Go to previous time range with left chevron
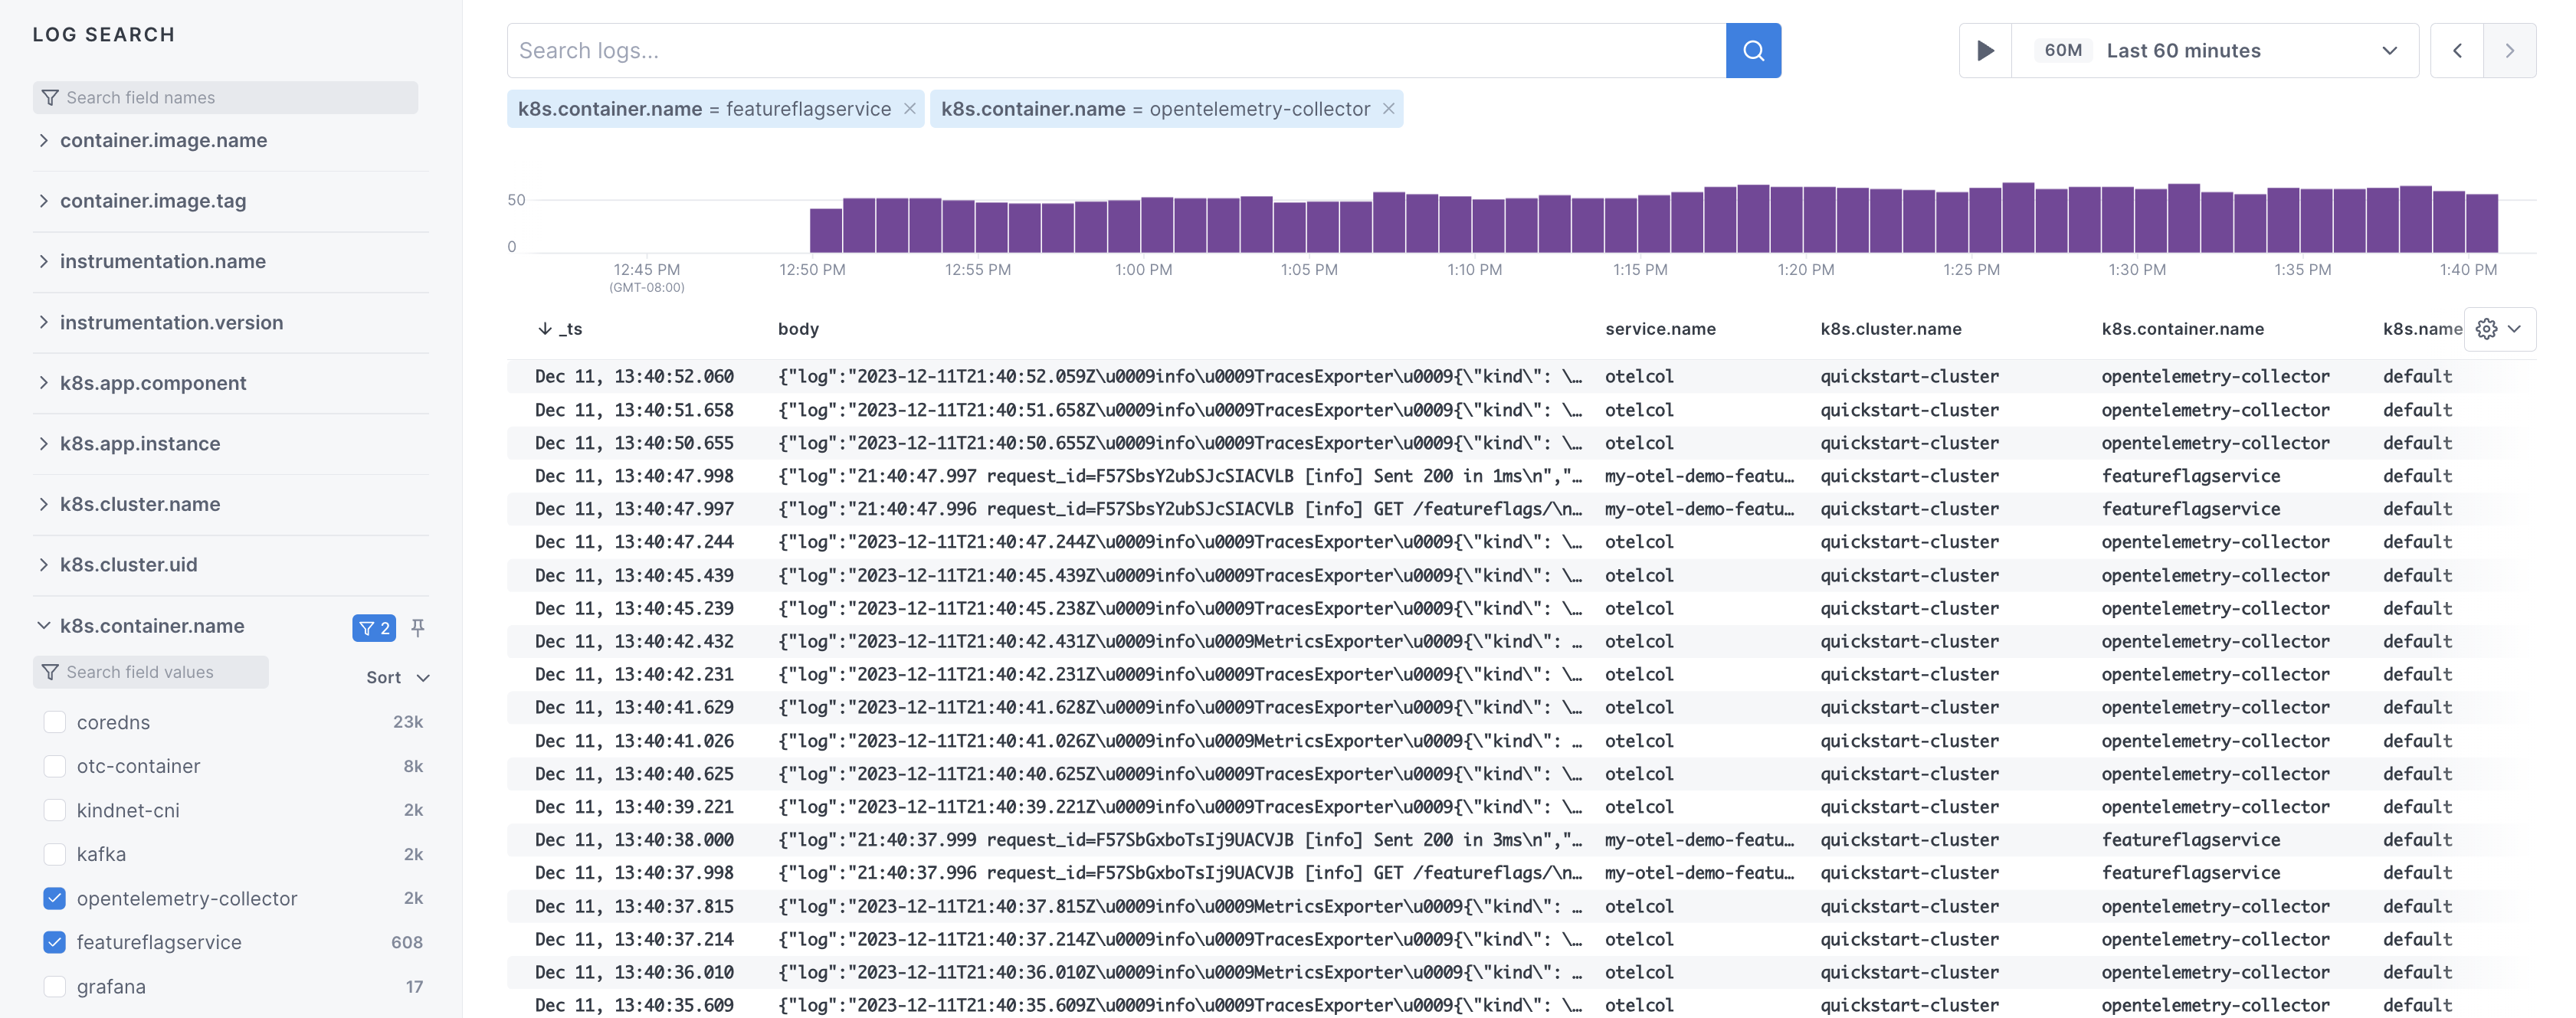 pyautogui.click(x=2457, y=50)
